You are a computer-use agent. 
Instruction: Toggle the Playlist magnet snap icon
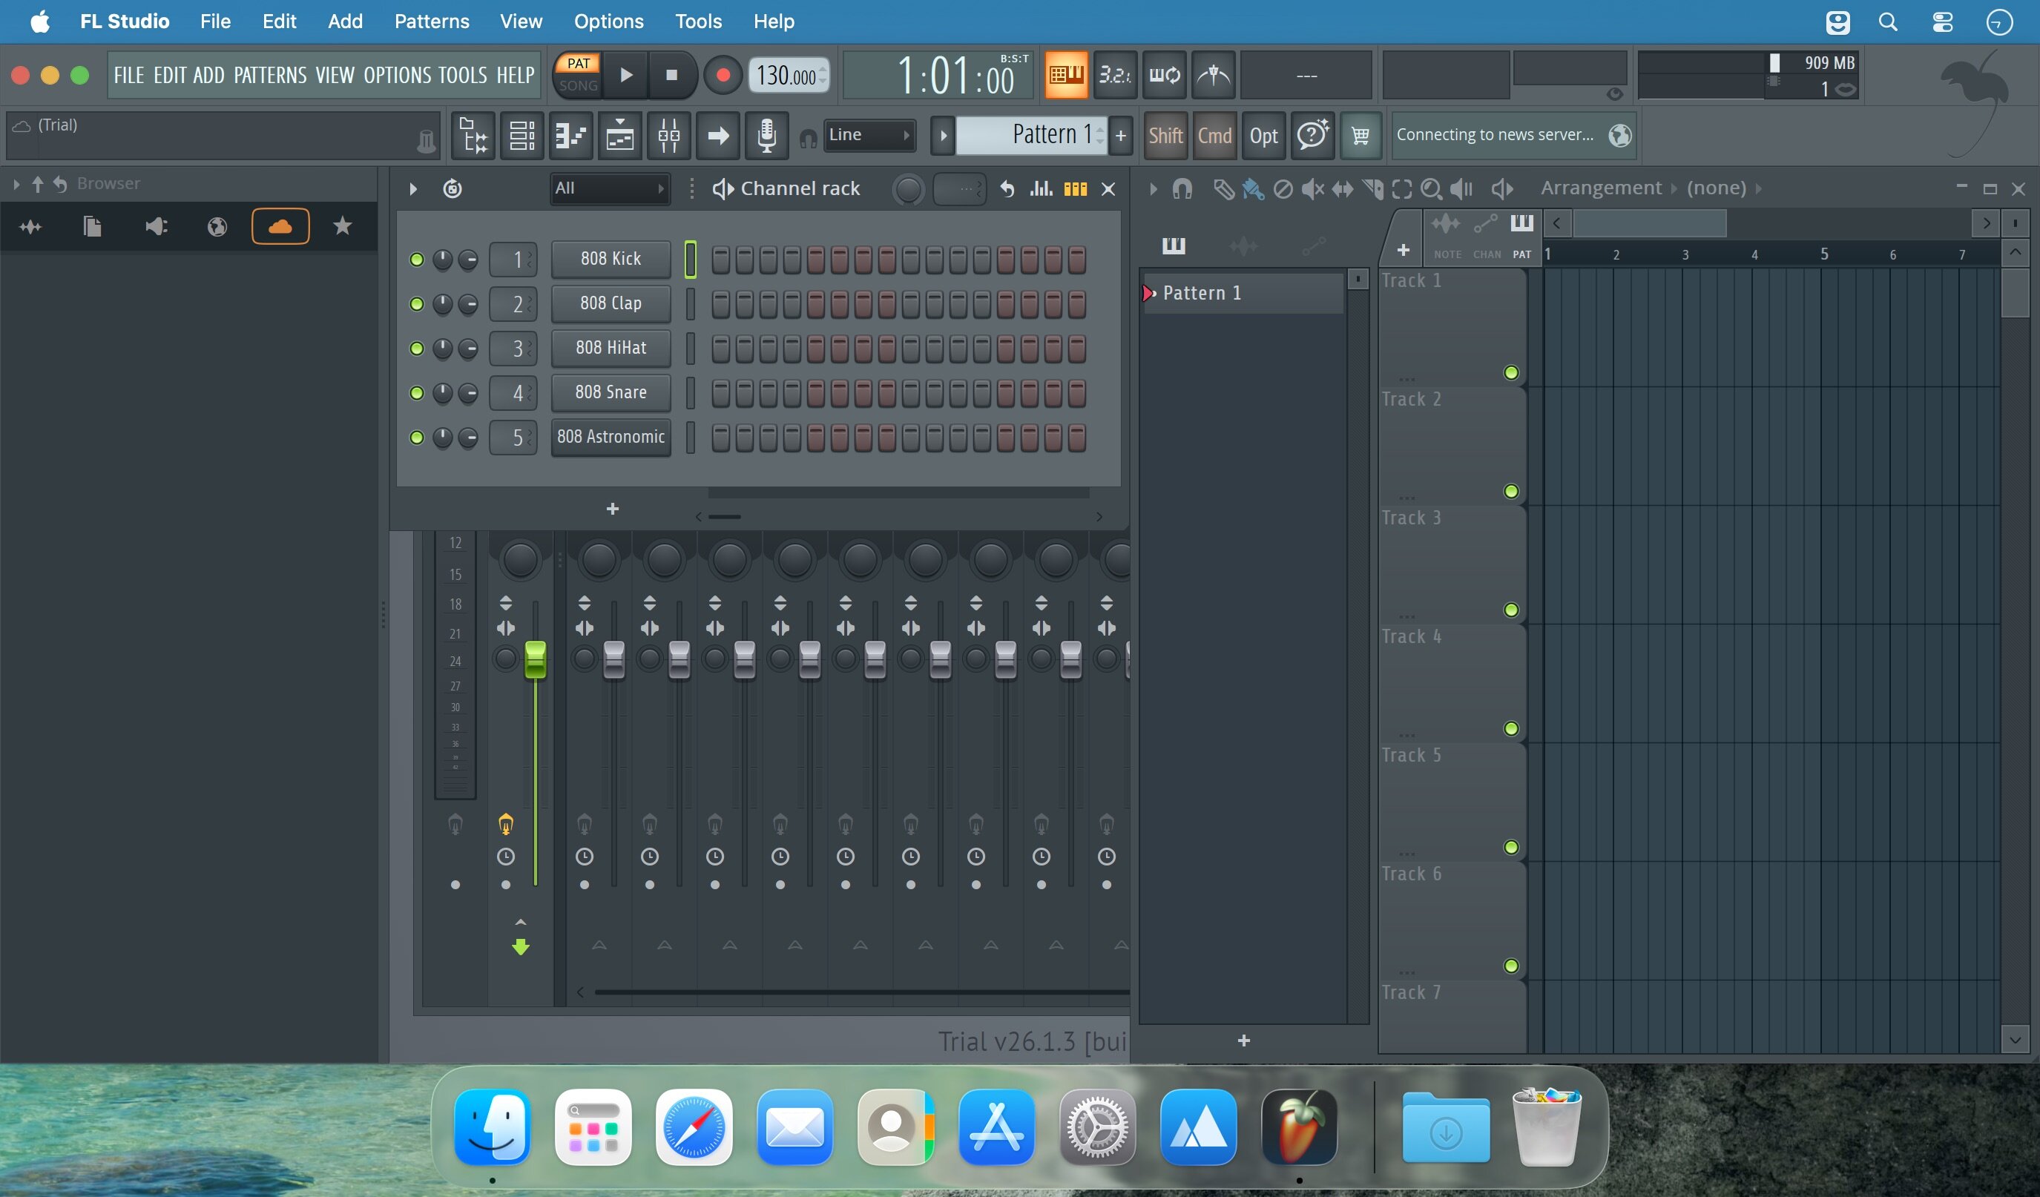tap(1182, 188)
